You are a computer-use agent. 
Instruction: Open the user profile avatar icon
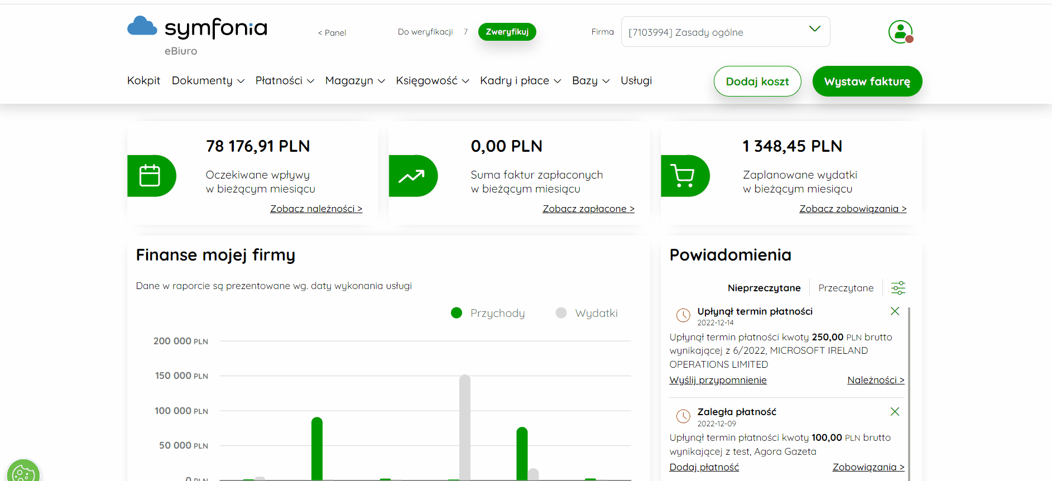click(x=900, y=32)
